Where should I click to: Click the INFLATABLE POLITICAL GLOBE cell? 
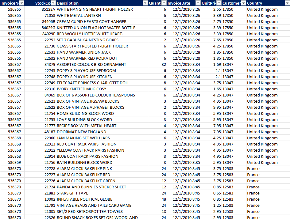(84, 199)
